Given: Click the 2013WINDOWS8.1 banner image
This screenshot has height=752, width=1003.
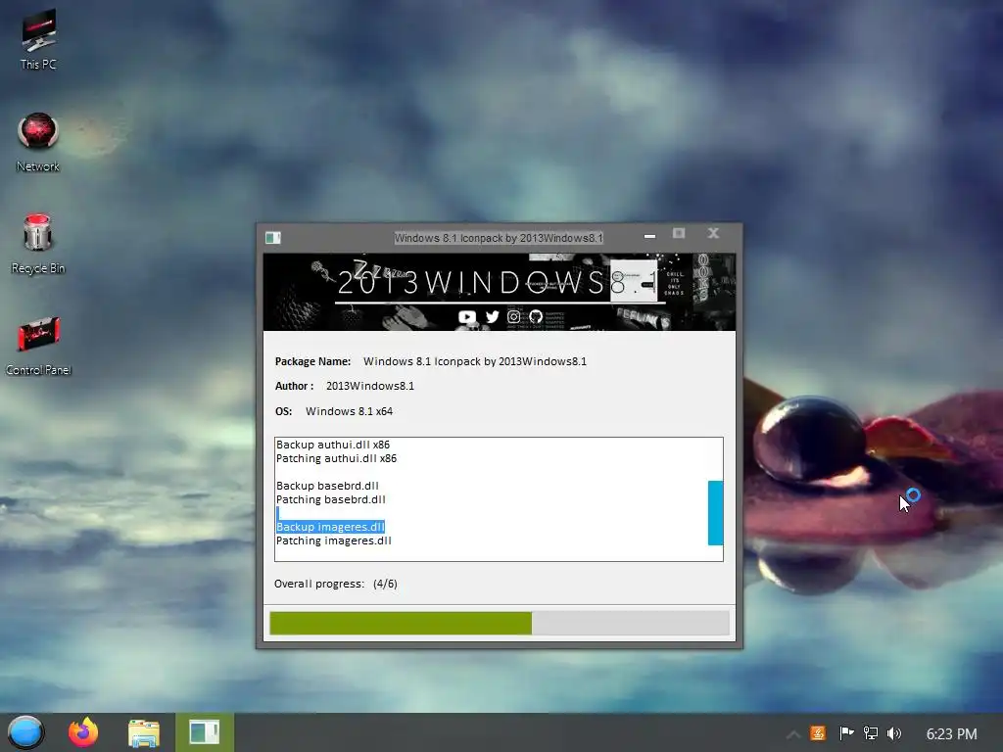Looking at the screenshot, I should pos(500,292).
